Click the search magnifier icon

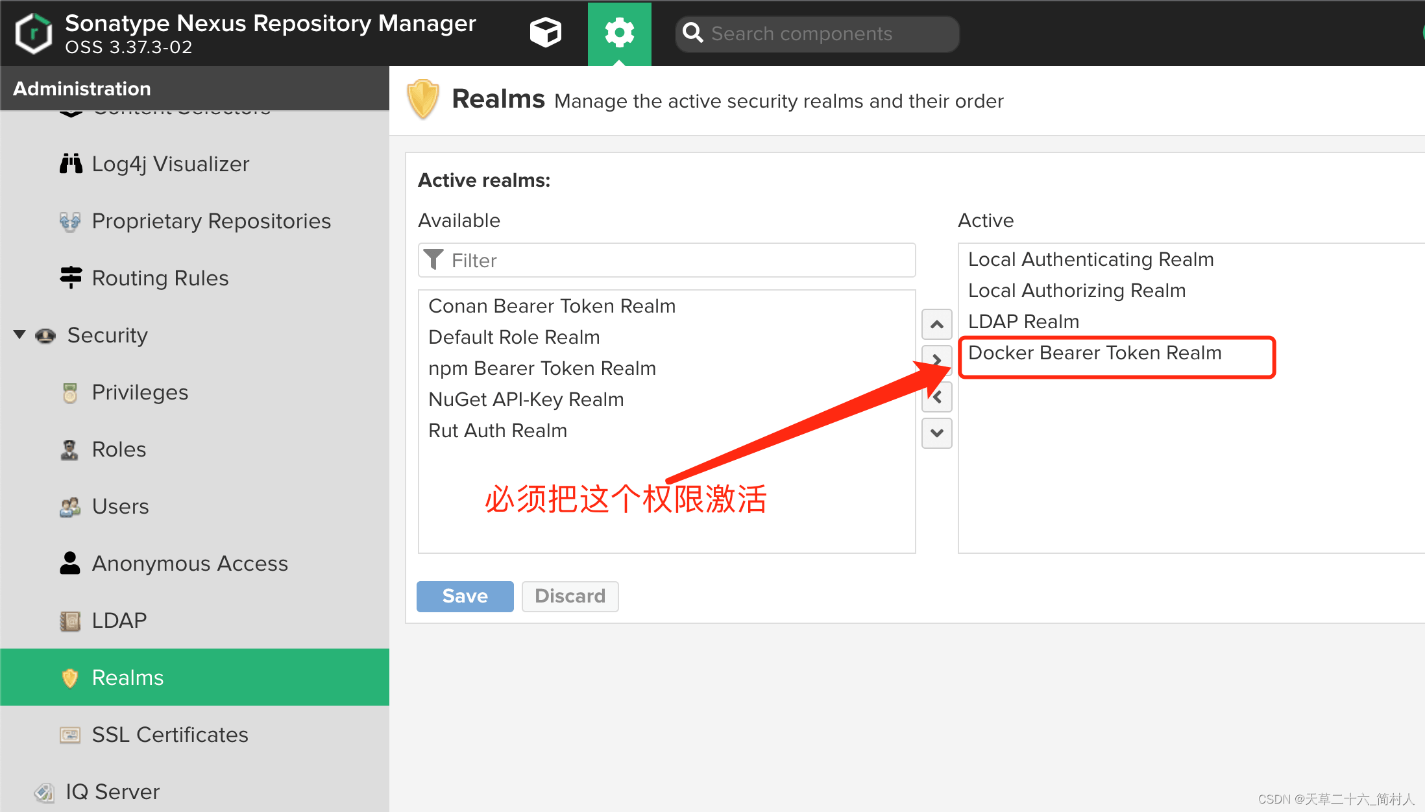pyautogui.click(x=693, y=33)
